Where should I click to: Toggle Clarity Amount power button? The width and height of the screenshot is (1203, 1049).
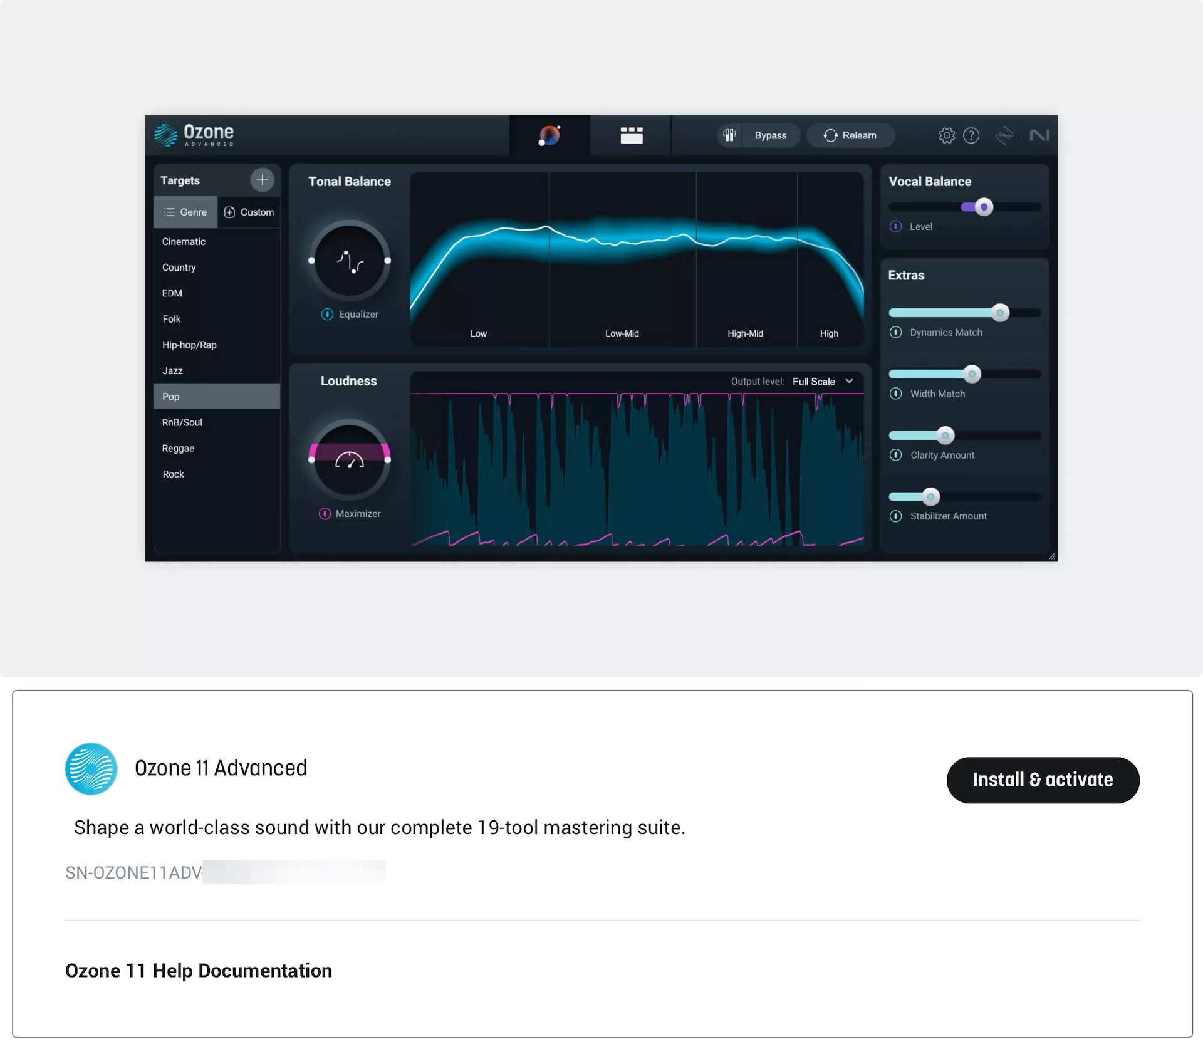pos(896,455)
